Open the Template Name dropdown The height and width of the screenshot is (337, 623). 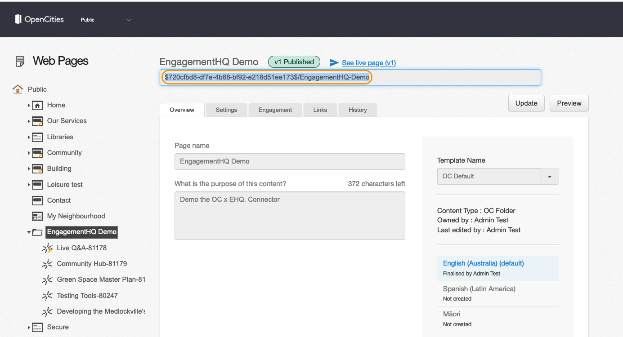coord(550,176)
